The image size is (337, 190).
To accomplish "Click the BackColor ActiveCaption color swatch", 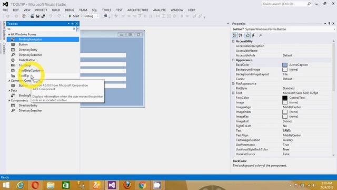I will point(285,65).
